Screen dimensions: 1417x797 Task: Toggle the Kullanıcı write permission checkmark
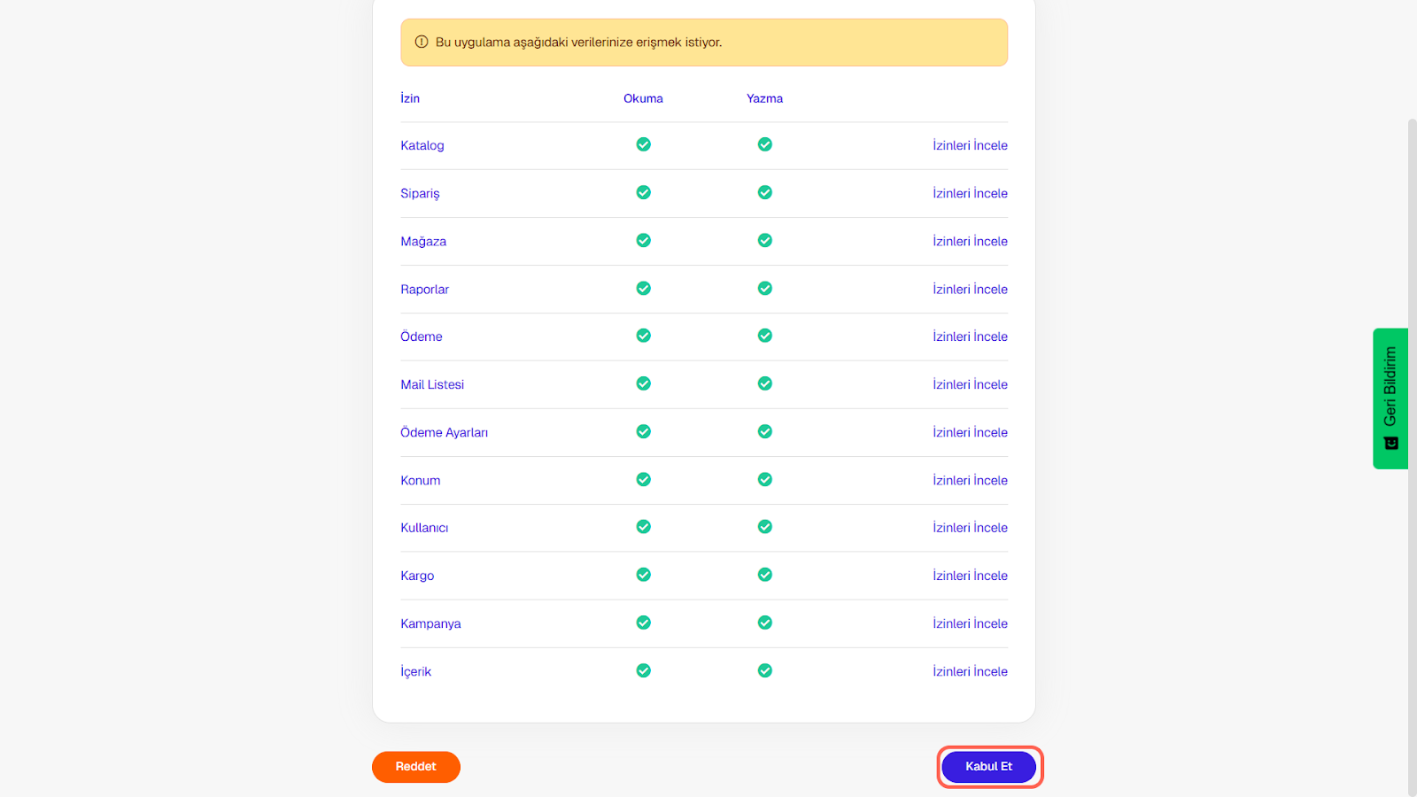click(765, 527)
